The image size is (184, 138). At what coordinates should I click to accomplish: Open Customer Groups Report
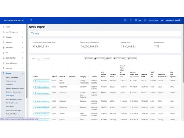tap(14, 92)
